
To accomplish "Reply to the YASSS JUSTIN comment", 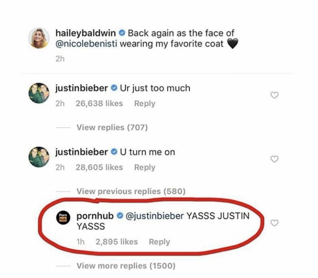I will pyautogui.click(x=159, y=242).
